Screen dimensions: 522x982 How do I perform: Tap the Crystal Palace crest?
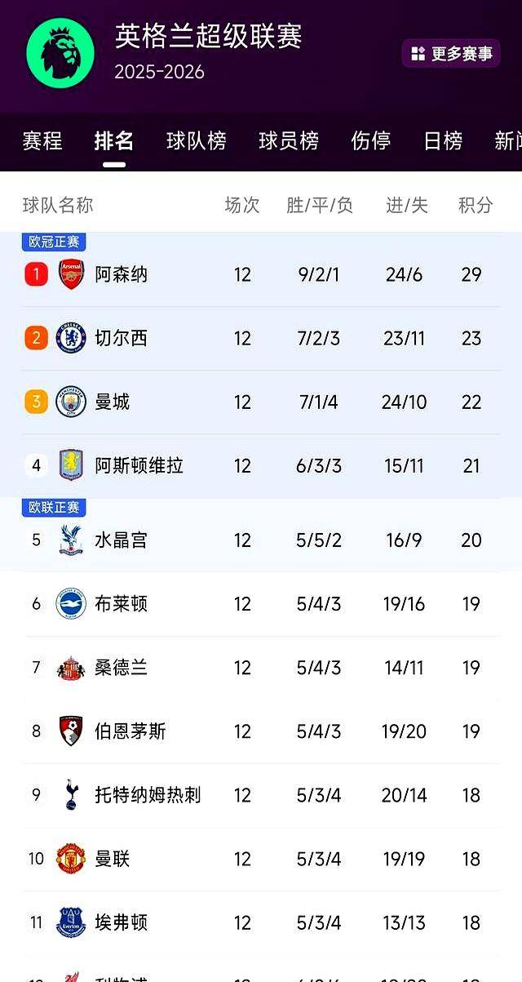(x=71, y=540)
